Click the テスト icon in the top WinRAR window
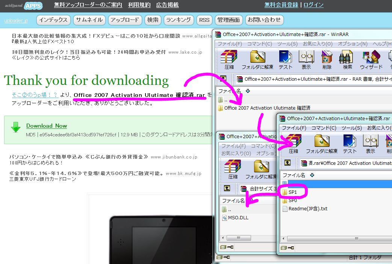 coord(285,59)
